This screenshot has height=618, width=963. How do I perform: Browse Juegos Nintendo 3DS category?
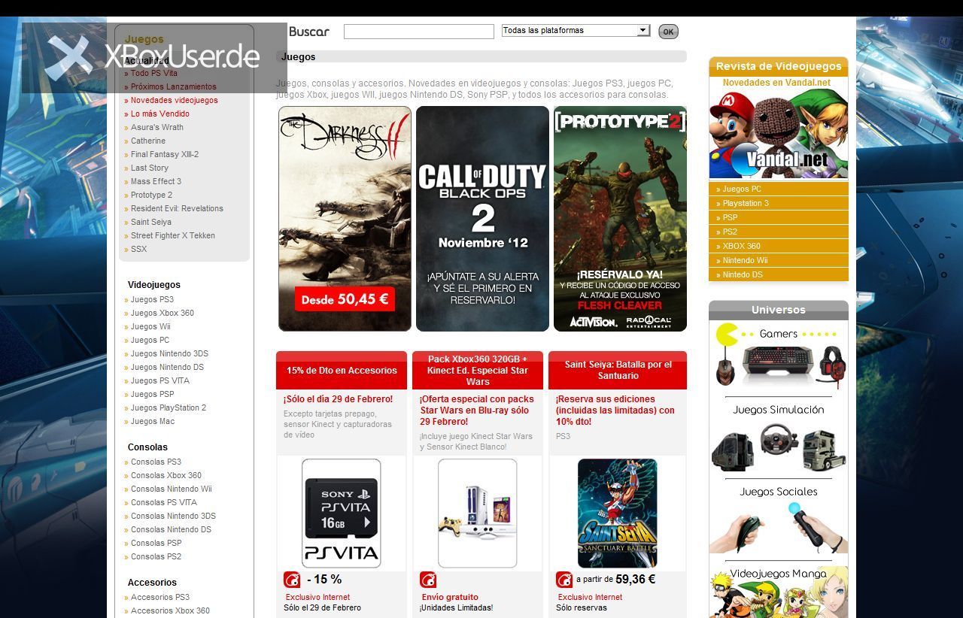169,353
